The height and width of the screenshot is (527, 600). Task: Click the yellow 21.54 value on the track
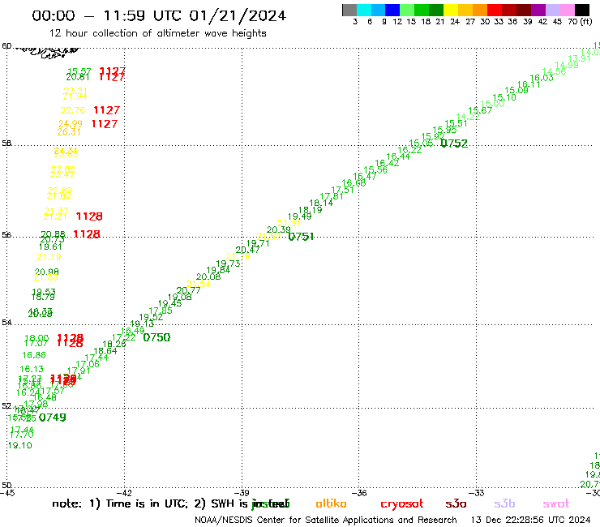click(199, 284)
